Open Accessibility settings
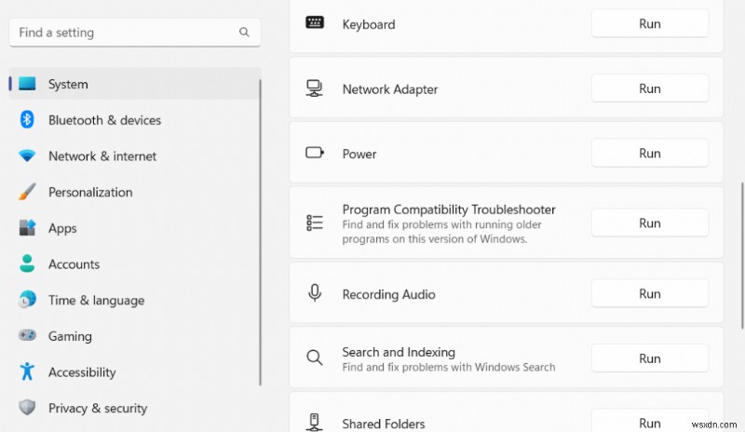The height and width of the screenshot is (432, 745). pyautogui.click(x=135, y=372)
